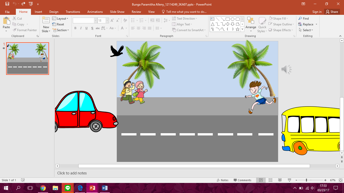Click the Reset slide layout icon
The height and width of the screenshot is (193, 344).
click(x=58, y=24)
